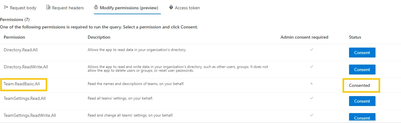
Task: Click the shield icon beside Modify permissions
Action: [96, 7]
